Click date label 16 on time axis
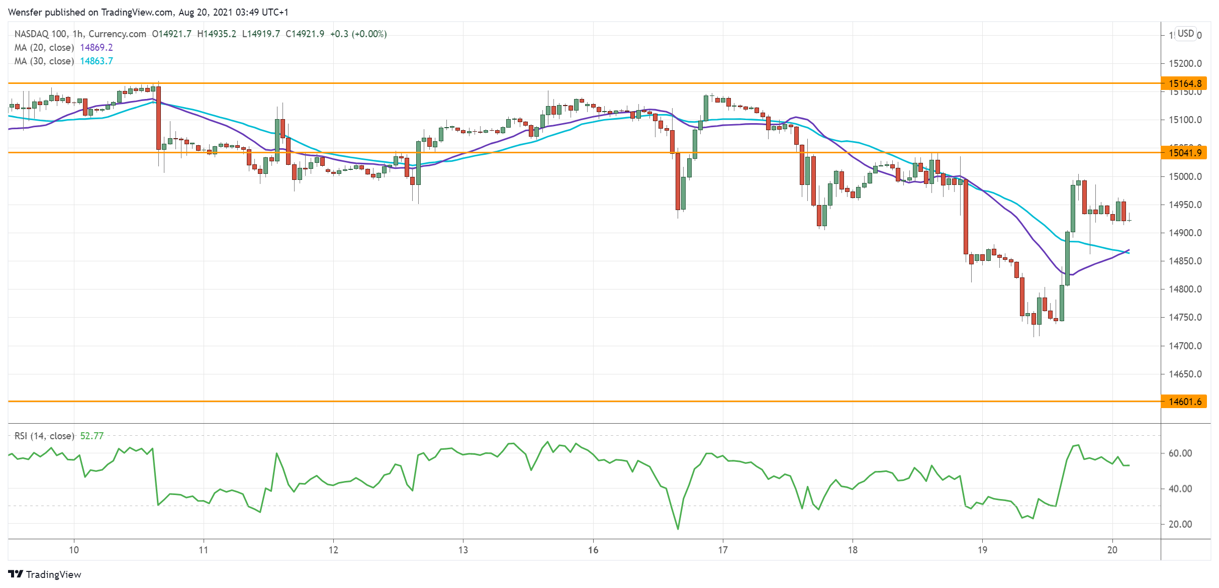Viewport: 1219px width, 588px height. 593,550
